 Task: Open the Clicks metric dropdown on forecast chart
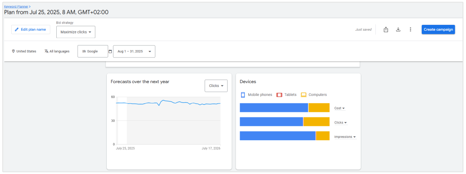(216, 86)
